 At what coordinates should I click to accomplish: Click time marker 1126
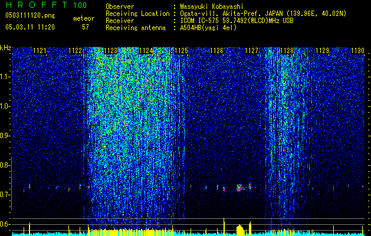click(x=216, y=51)
